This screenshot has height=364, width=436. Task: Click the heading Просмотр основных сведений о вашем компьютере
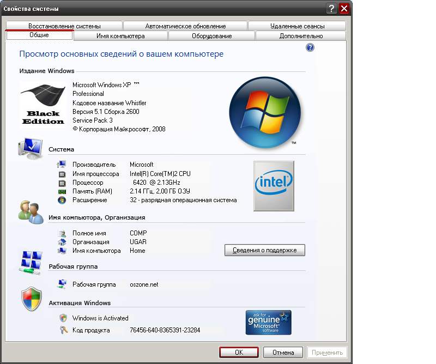click(121, 53)
